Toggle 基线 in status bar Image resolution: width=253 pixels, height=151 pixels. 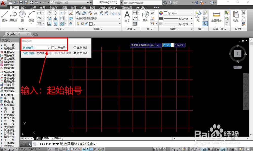click(210, 149)
